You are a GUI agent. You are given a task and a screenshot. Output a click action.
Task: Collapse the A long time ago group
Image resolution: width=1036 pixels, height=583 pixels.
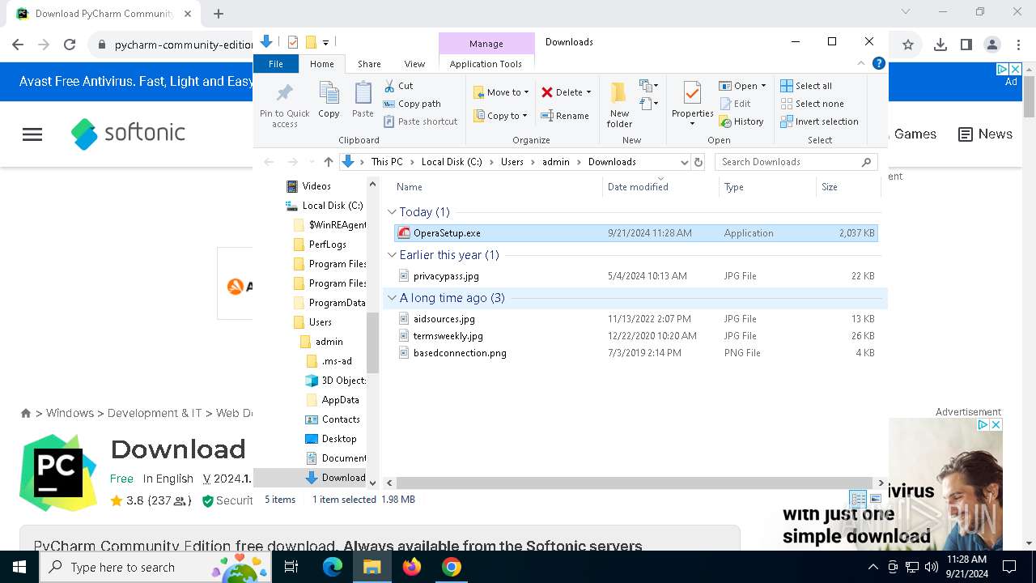pos(392,298)
